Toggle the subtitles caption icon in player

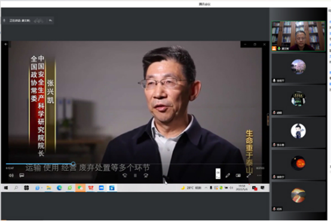(22, 176)
